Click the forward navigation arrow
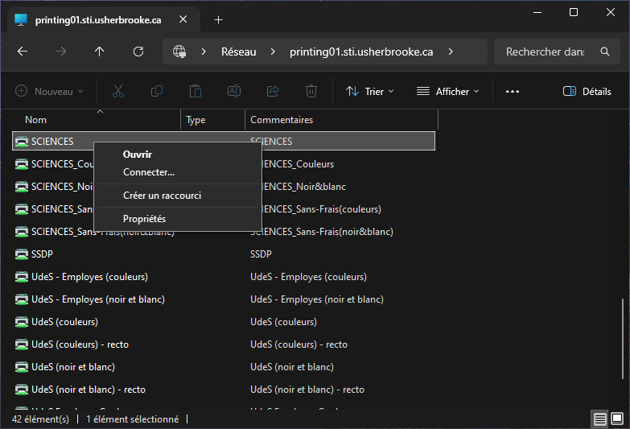630x429 pixels. [x=61, y=52]
